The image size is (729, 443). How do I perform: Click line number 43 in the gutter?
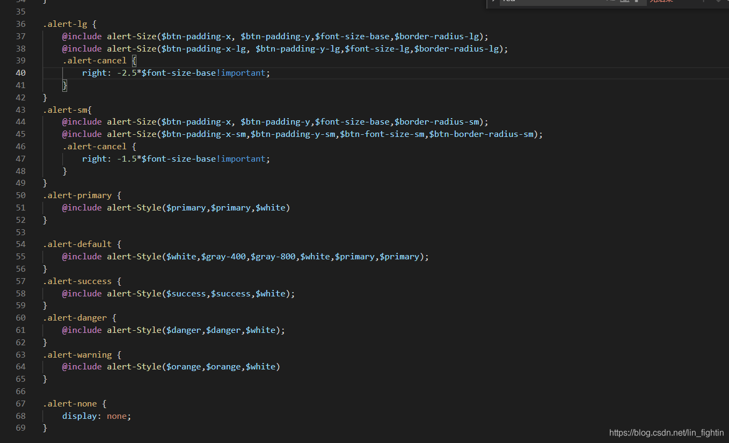point(20,110)
